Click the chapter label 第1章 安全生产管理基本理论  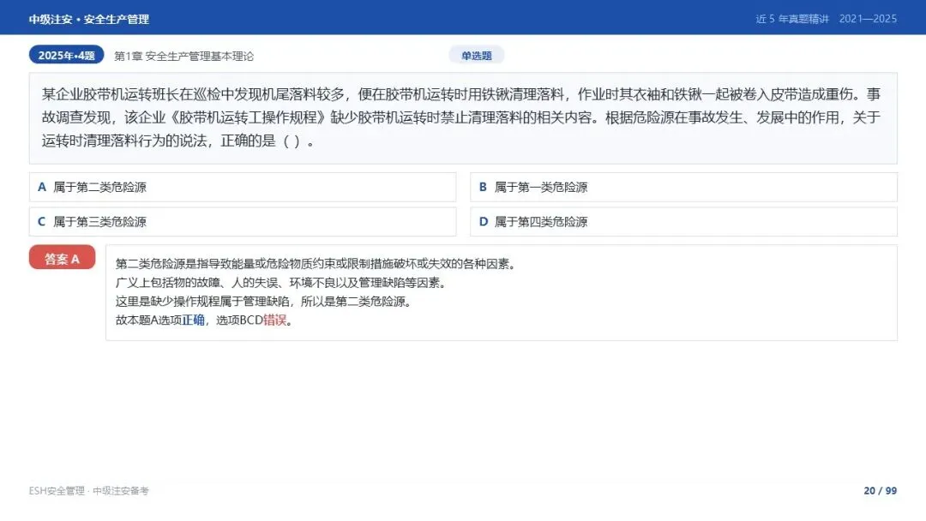[x=183, y=56]
